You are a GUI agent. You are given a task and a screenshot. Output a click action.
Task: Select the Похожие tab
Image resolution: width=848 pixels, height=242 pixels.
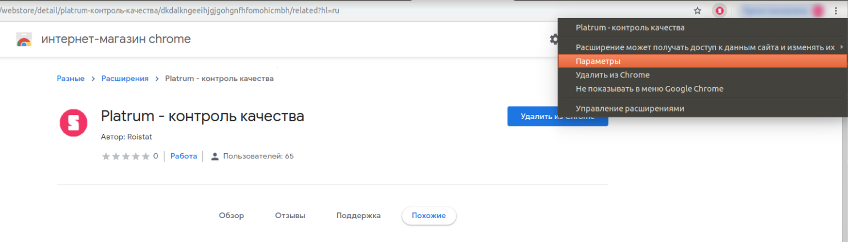(429, 216)
